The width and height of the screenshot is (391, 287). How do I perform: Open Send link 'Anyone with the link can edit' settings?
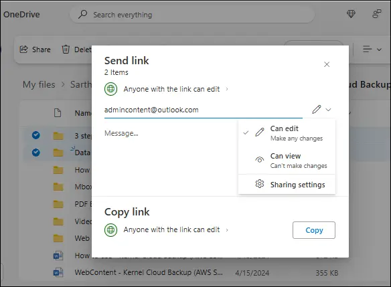click(176, 89)
